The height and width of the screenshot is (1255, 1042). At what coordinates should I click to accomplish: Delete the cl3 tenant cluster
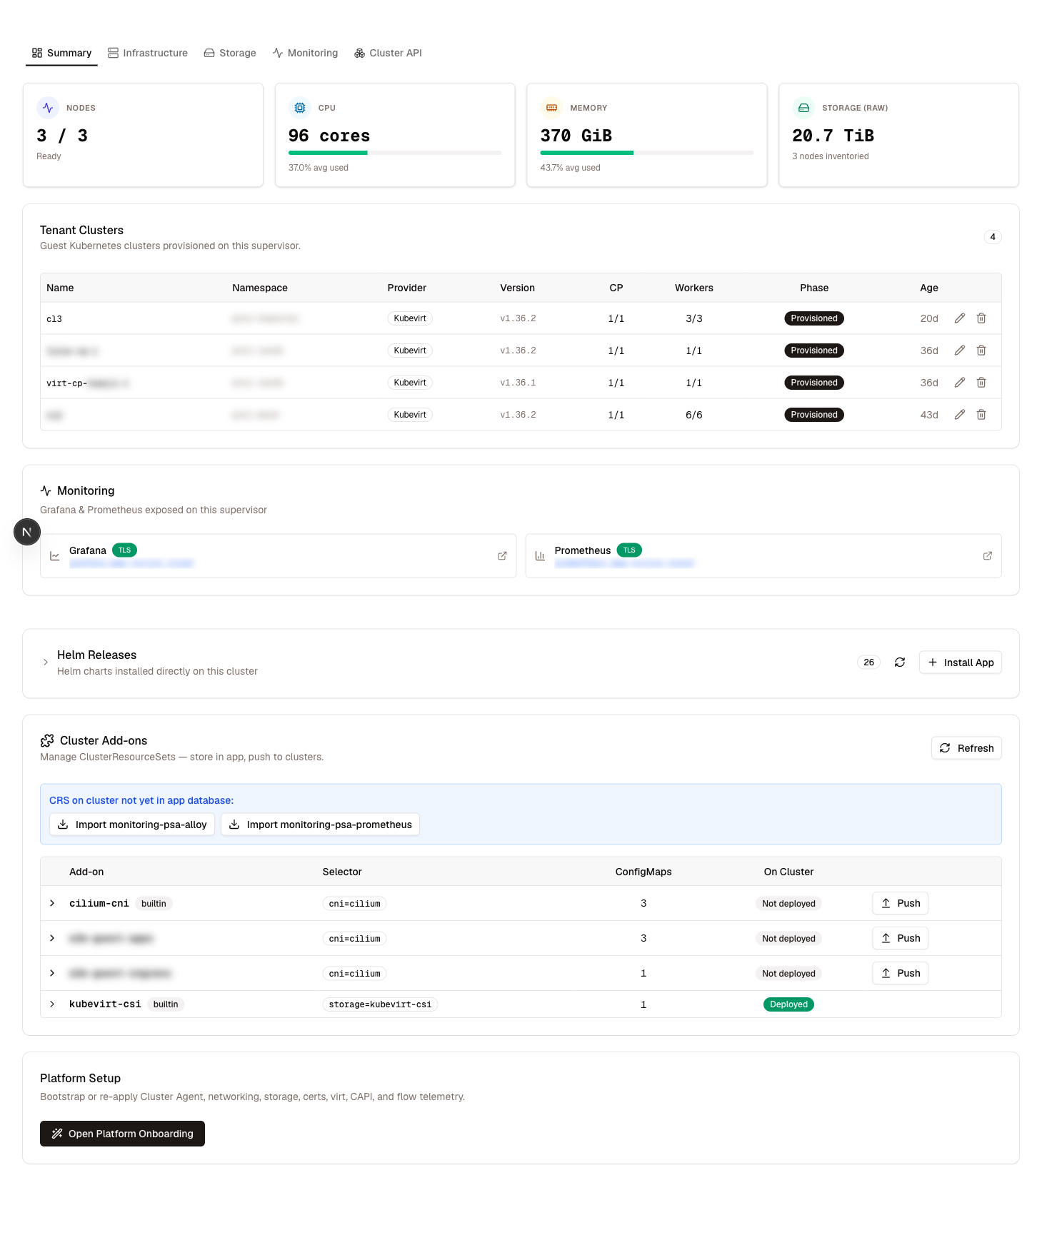[981, 318]
